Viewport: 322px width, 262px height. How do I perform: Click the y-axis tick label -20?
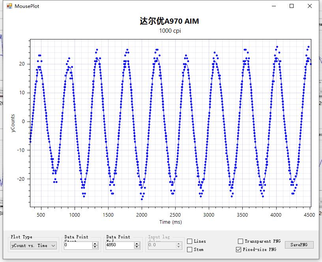pos(21,179)
